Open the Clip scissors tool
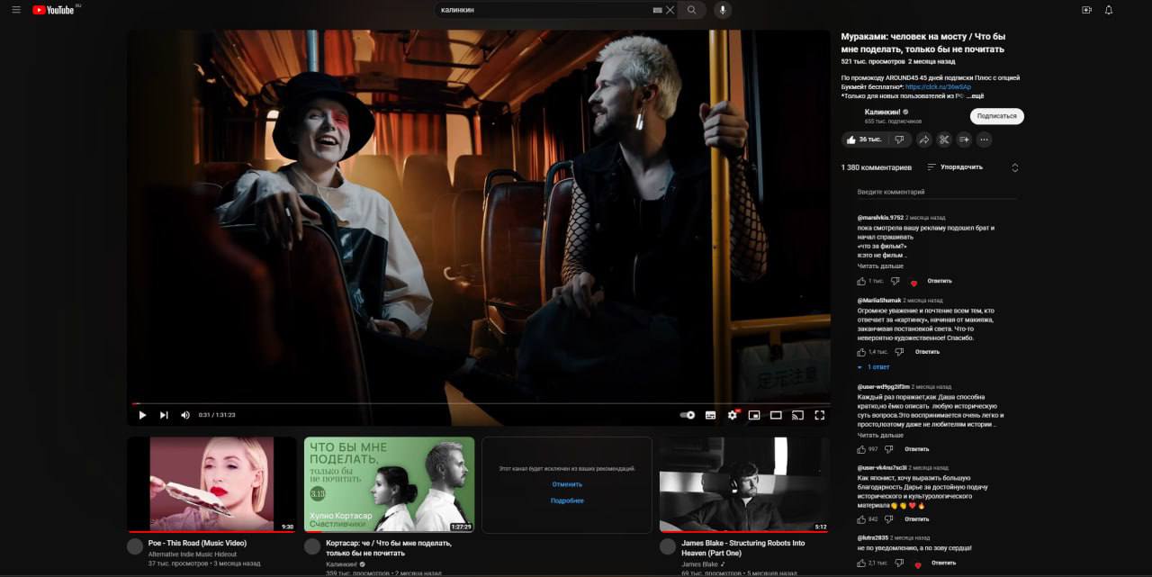This screenshot has height=577, width=1152. [944, 140]
